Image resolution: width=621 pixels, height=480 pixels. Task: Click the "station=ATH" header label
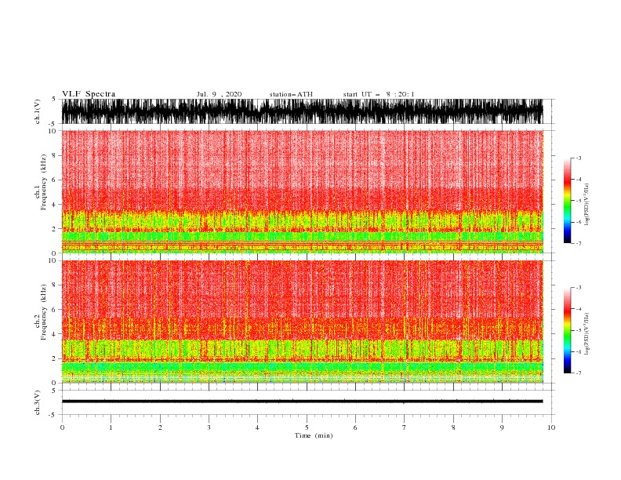(291, 94)
